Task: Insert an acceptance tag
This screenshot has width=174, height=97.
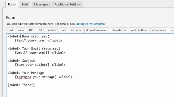Action: 159,30
